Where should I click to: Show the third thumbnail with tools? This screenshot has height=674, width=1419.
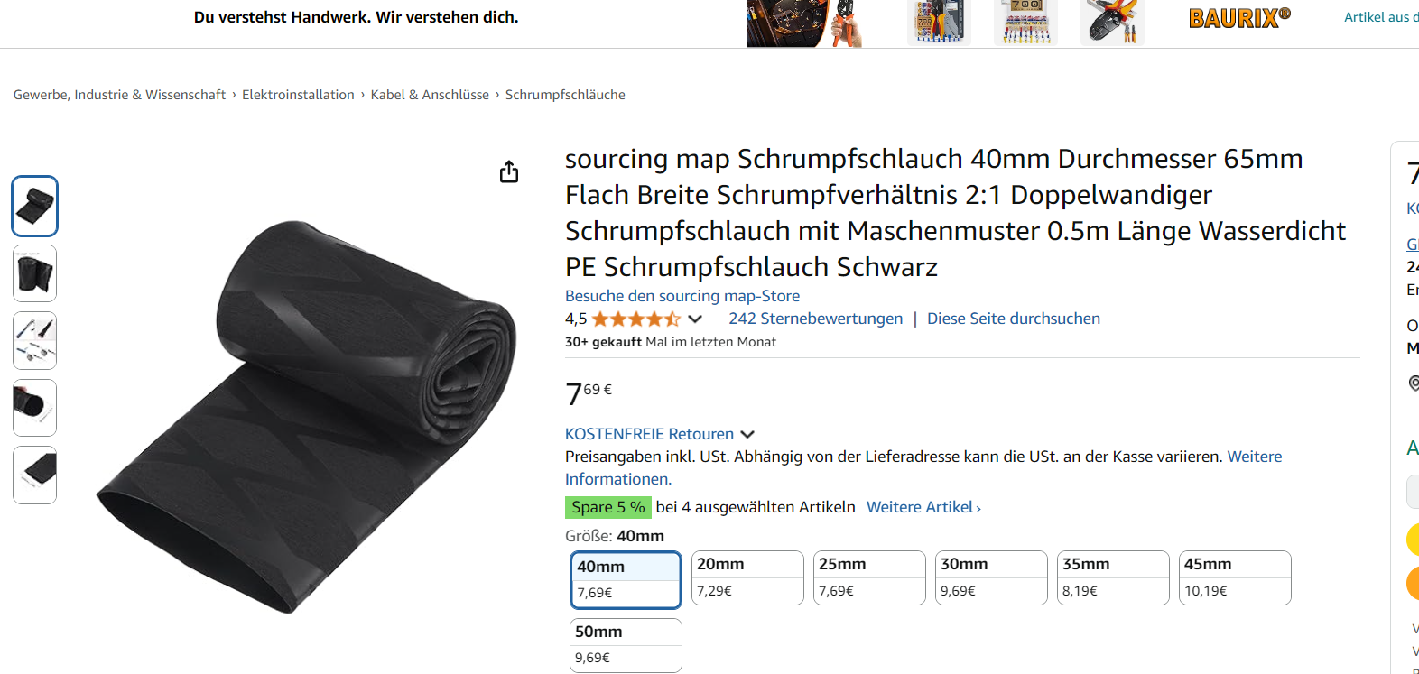(x=35, y=341)
